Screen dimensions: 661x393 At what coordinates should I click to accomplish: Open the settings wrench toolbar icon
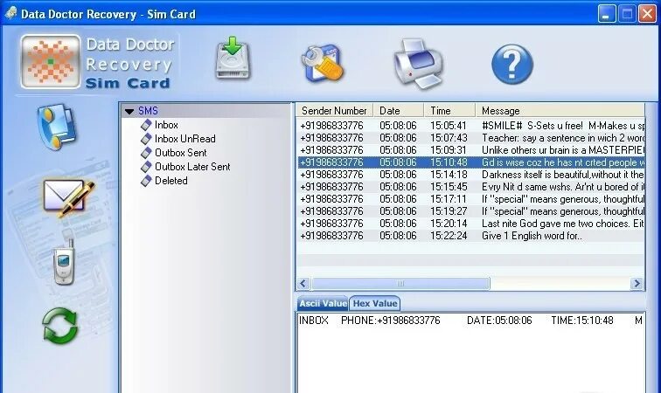[324, 63]
